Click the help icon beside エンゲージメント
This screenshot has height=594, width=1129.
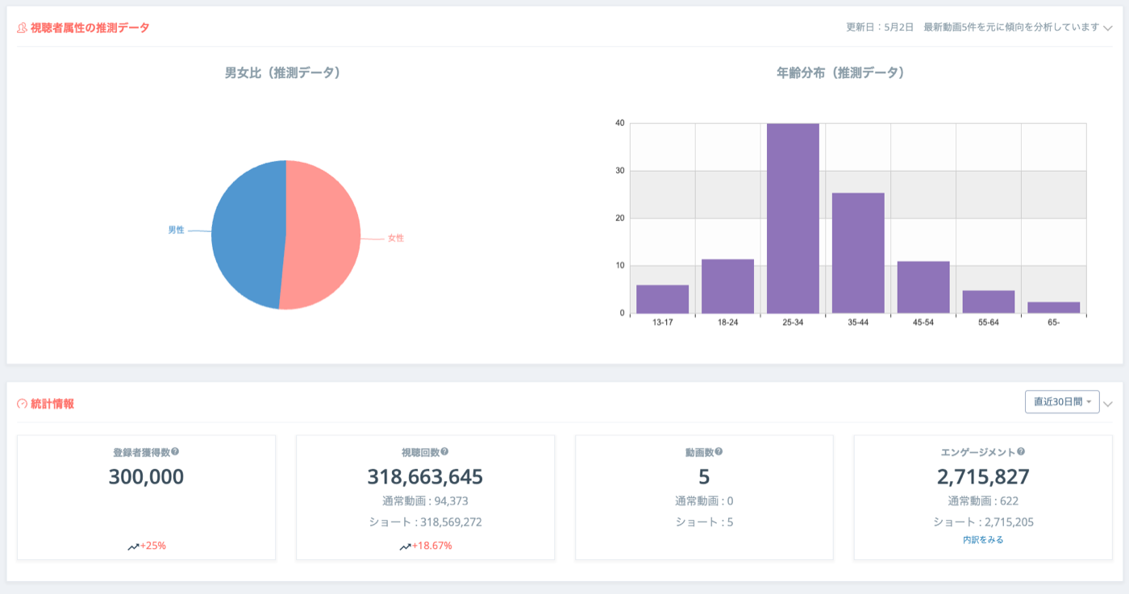pyautogui.click(x=1022, y=452)
